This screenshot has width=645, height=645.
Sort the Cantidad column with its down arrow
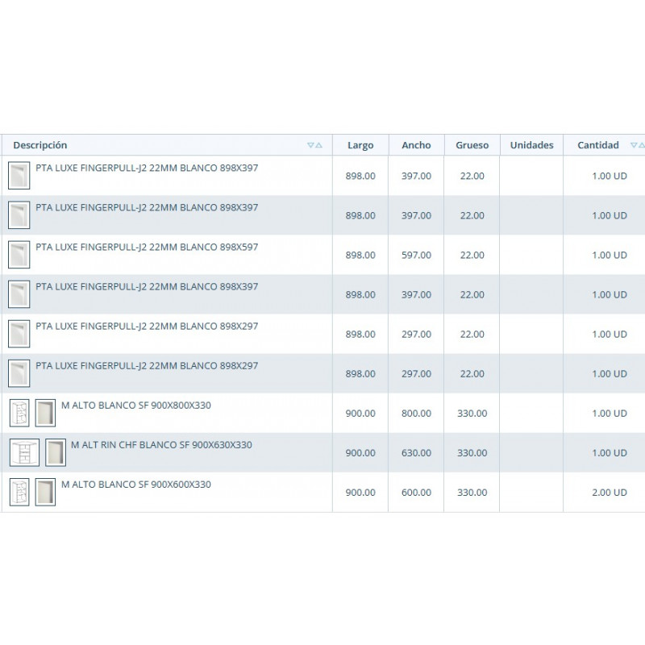point(634,145)
